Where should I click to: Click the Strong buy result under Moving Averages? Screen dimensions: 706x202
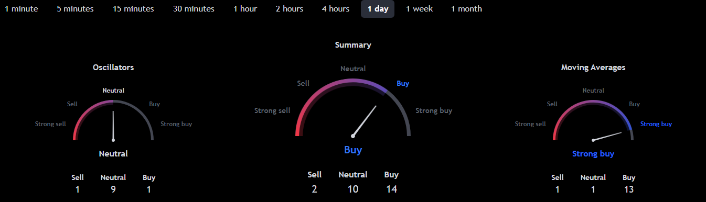(x=593, y=154)
